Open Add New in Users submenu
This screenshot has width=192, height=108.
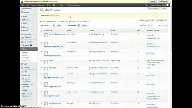click(24, 55)
